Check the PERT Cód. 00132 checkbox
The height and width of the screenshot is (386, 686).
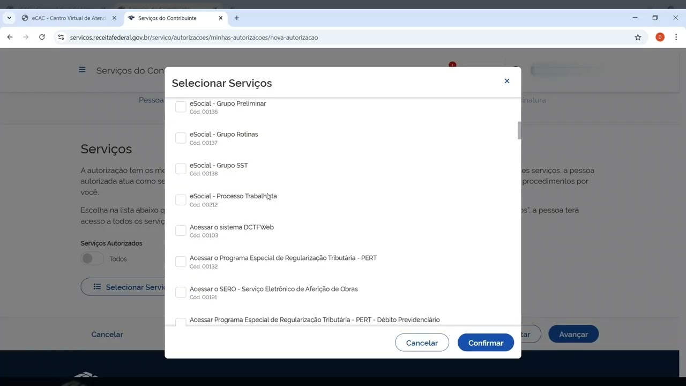click(x=181, y=262)
